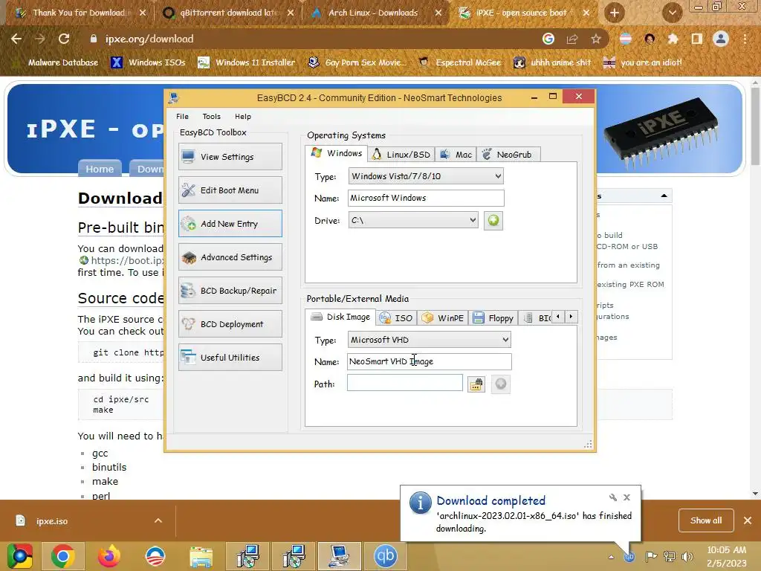The image size is (761, 571).
Task: Click greyed add entry icon beside Path
Action: (x=500, y=384)
